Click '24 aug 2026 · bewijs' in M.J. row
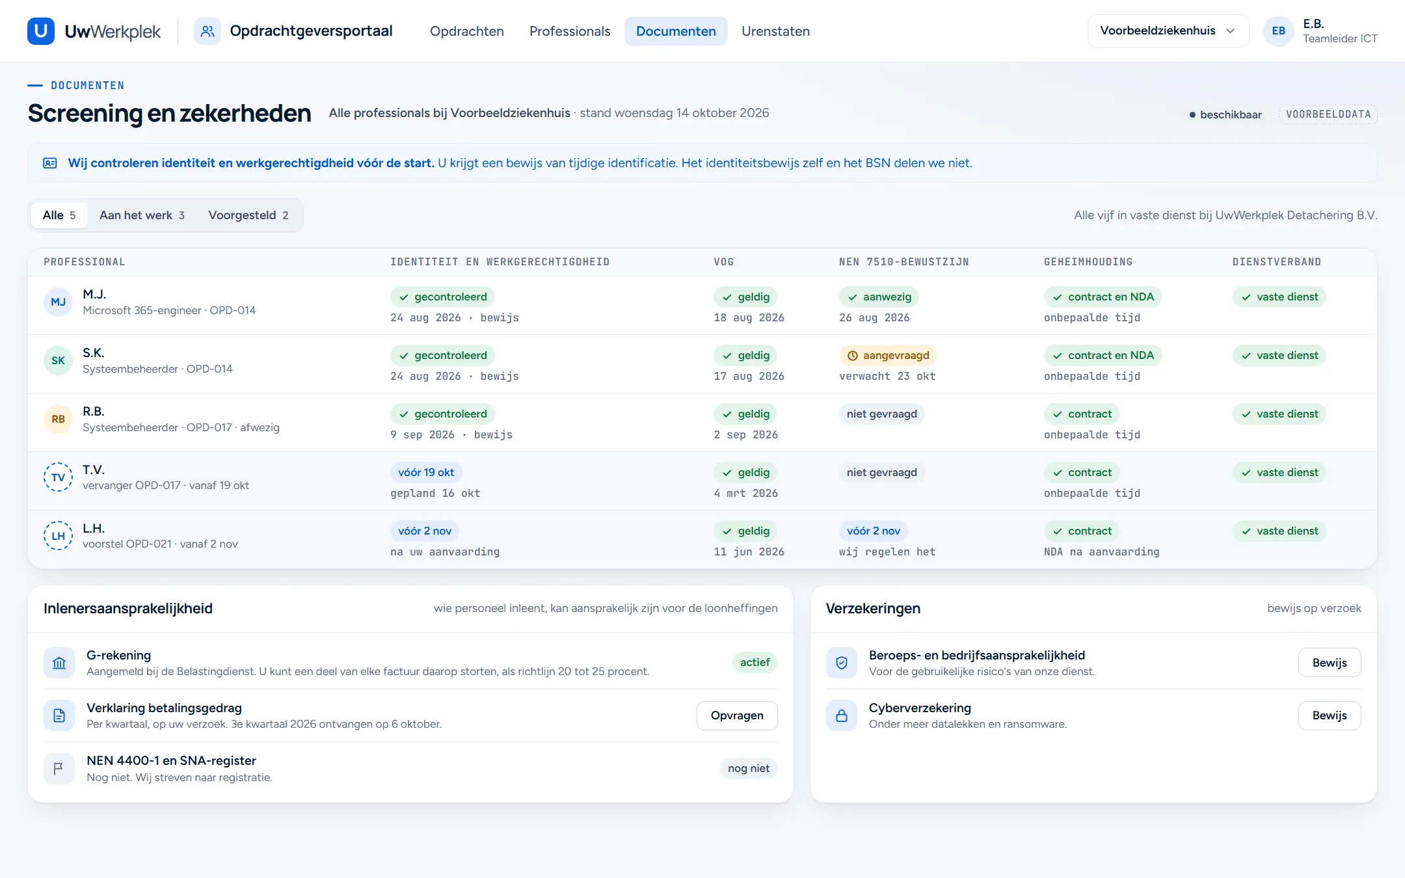This screenshot has height=878, width=1405. point(455,318)
